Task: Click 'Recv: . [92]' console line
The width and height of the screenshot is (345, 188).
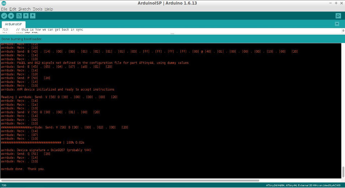Action: [x=19, y=119]
